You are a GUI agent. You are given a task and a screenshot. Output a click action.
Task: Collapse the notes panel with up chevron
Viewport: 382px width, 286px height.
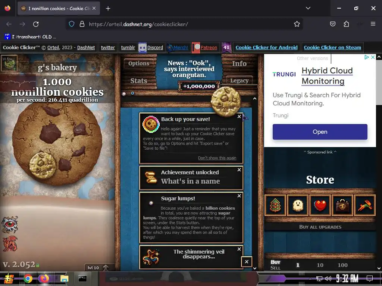click(x=254, y=99)
